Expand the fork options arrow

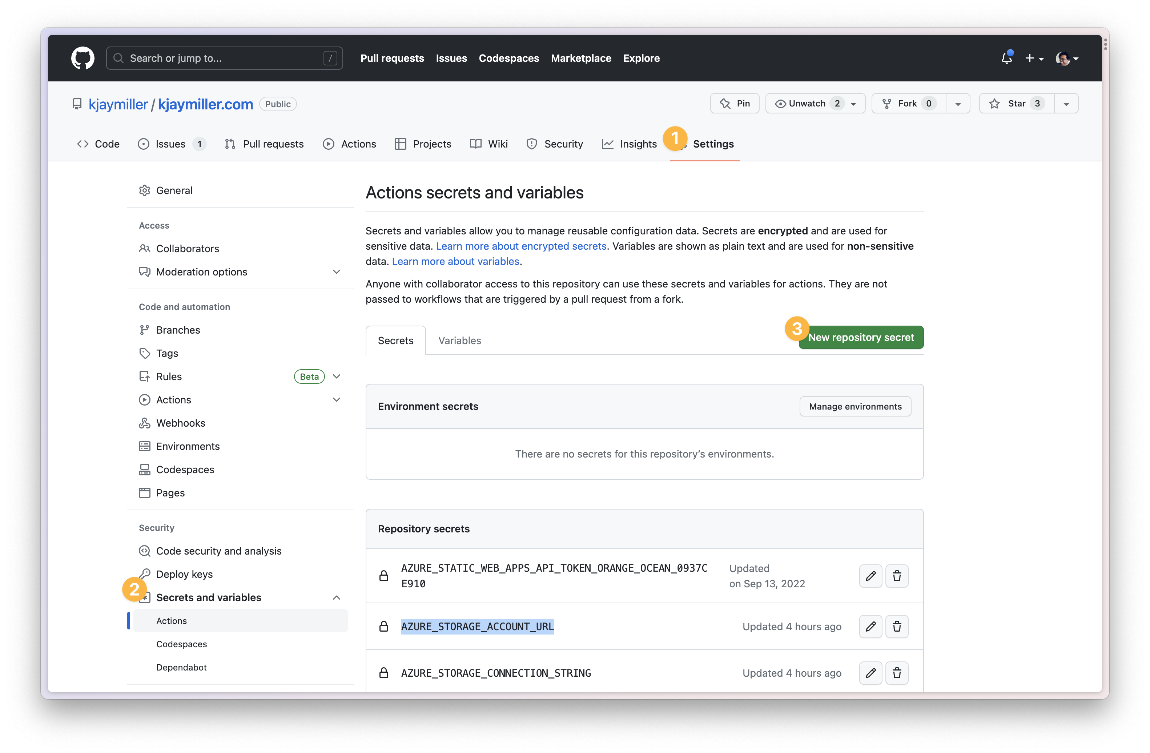958,103
